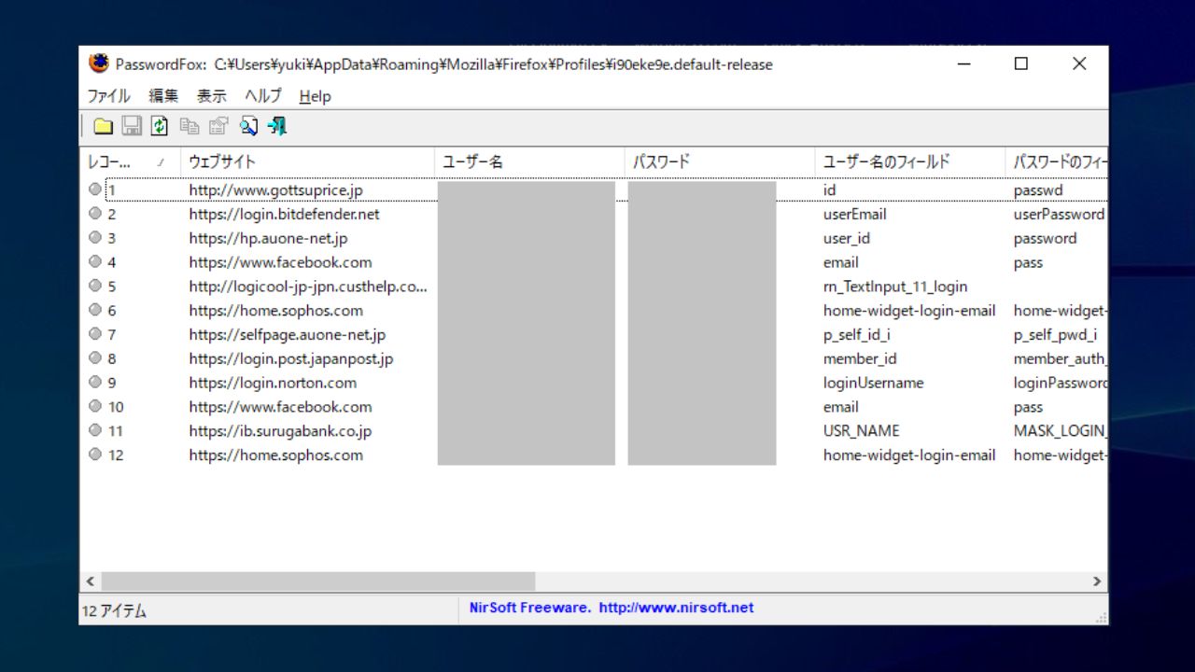Click the bullet icon of record 6
This screenshot has width=1195, height=672.
click(95, 310)
